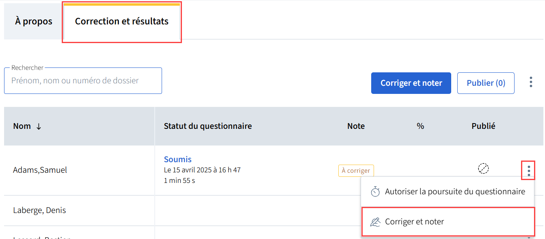Click the Publié column header
The height and width of the screenshot is (239, 545).
(x=483, y=126)
